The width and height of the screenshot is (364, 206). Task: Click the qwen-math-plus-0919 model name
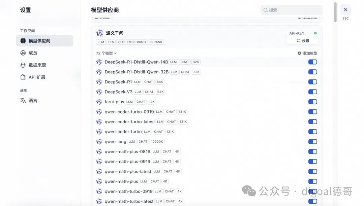tap(127, 162)
